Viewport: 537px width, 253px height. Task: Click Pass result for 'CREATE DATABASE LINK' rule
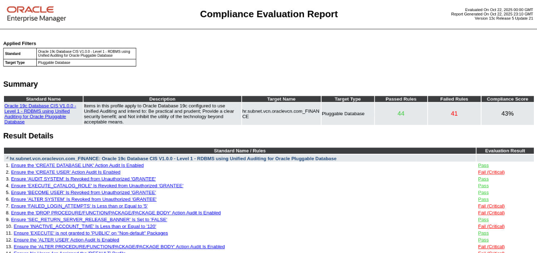[x=483, y=165]
